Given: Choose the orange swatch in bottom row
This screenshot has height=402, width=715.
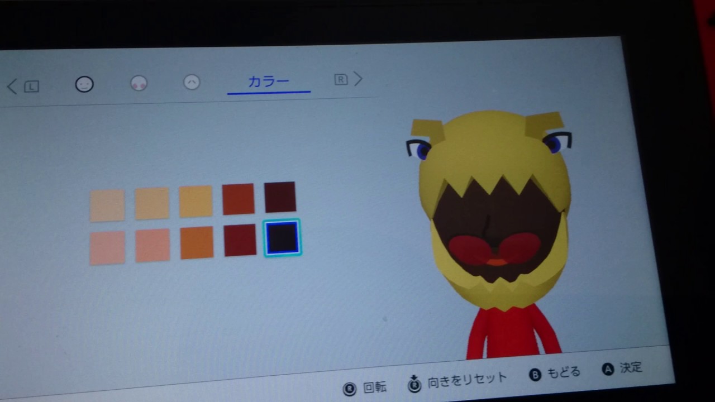Looking at the screenshot, I should 197,243.
